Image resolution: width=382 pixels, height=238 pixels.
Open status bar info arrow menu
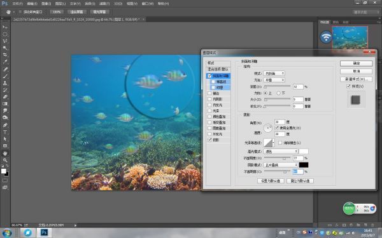75,225
